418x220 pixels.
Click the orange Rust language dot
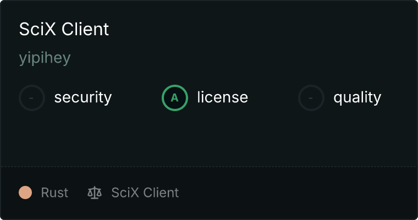(25, 193)
